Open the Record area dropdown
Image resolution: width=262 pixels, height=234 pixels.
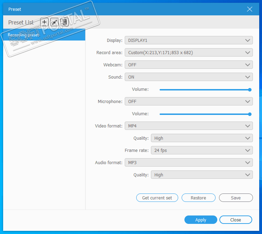(189, 53)
